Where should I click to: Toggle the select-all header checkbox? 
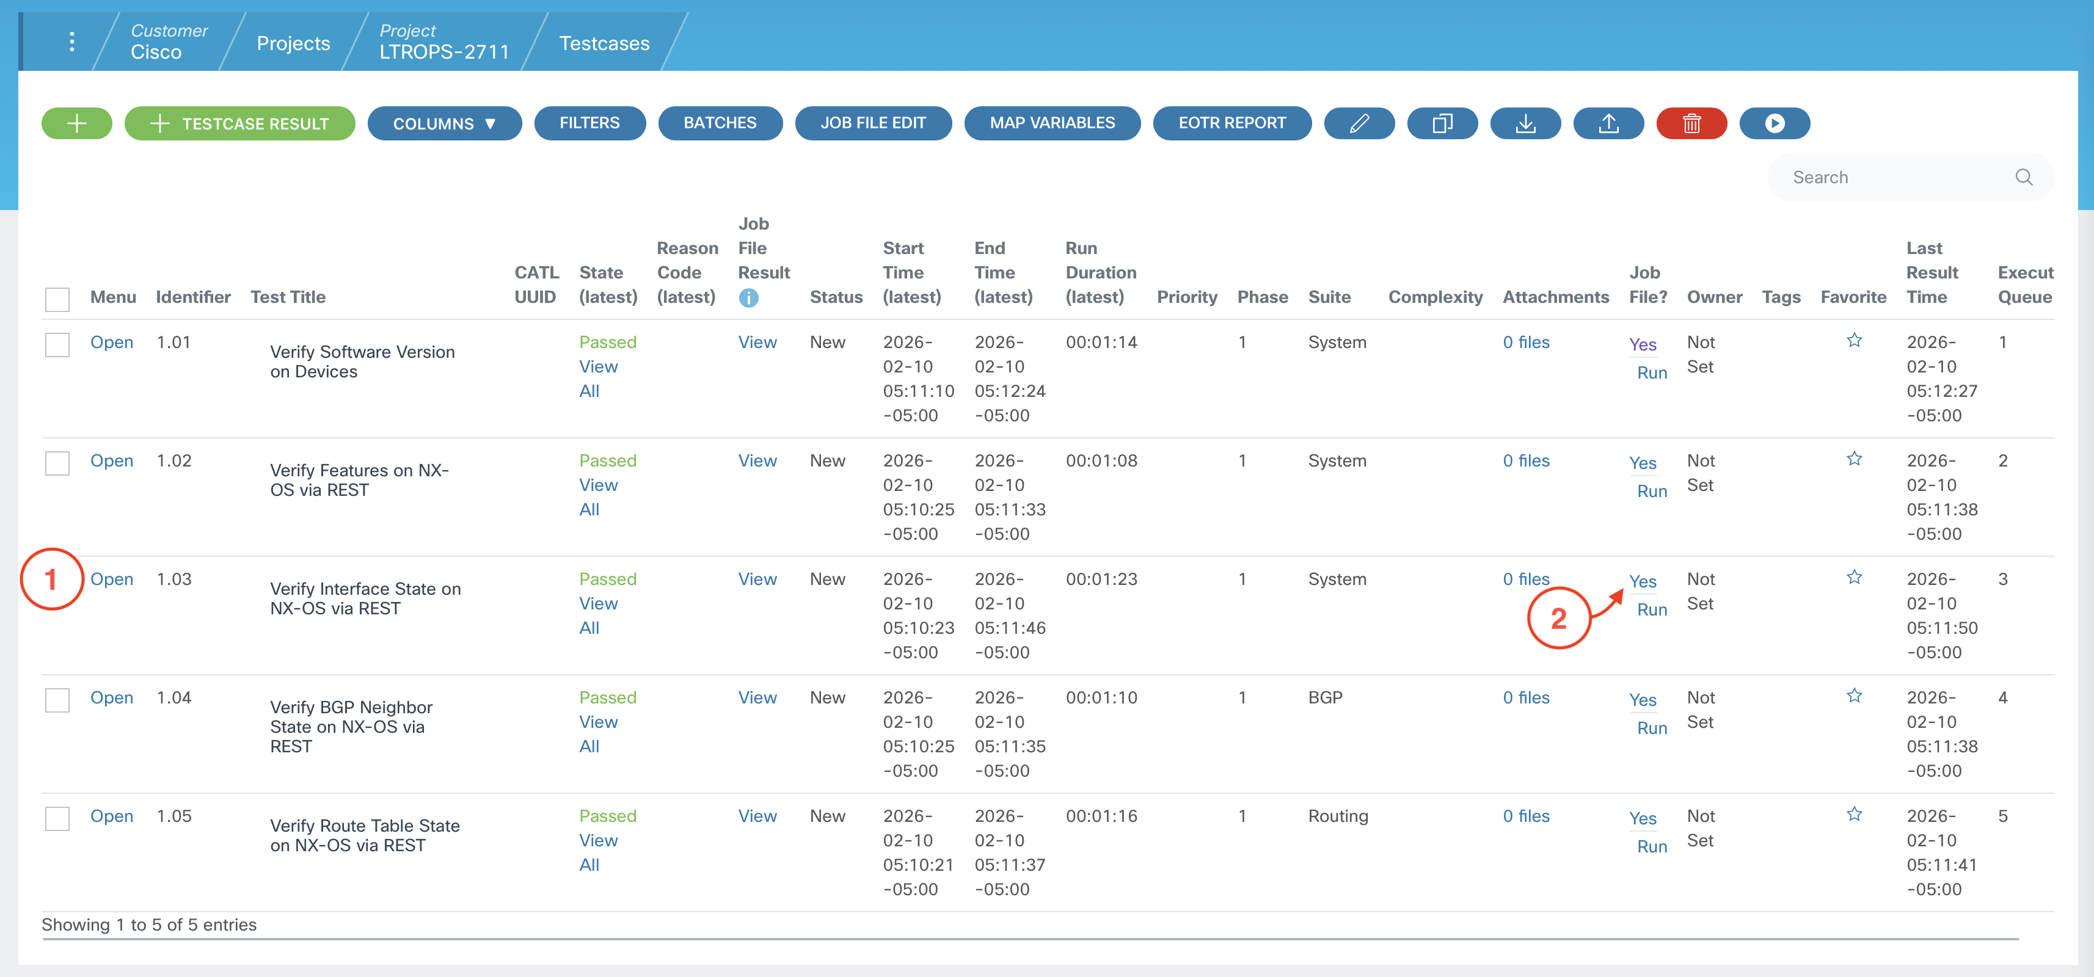tap(57, 299)
